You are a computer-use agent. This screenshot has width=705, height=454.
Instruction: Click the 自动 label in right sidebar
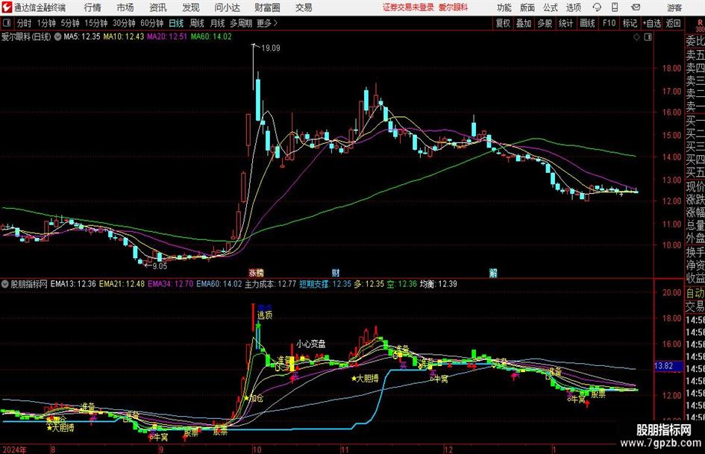point(695,293)
